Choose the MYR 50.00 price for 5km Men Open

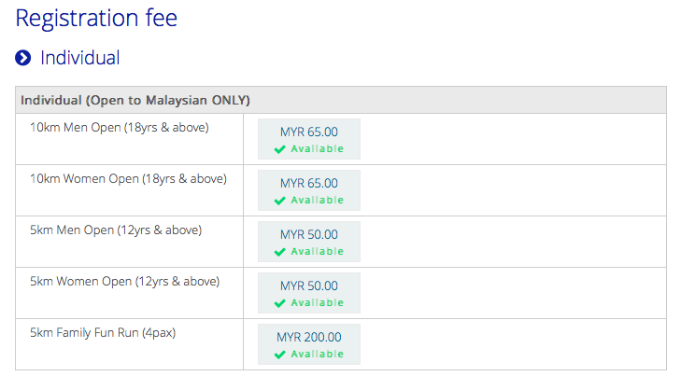pyautogui.click(x=309, y=234)
